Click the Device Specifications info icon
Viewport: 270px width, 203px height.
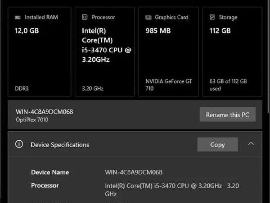click(19, 144)
